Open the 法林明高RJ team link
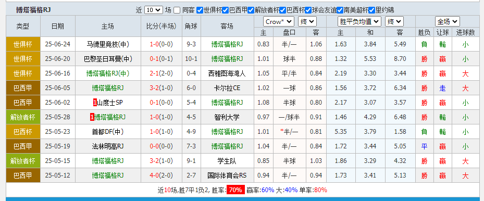Viewport: 484px width, 201px height. pos(108,146)
